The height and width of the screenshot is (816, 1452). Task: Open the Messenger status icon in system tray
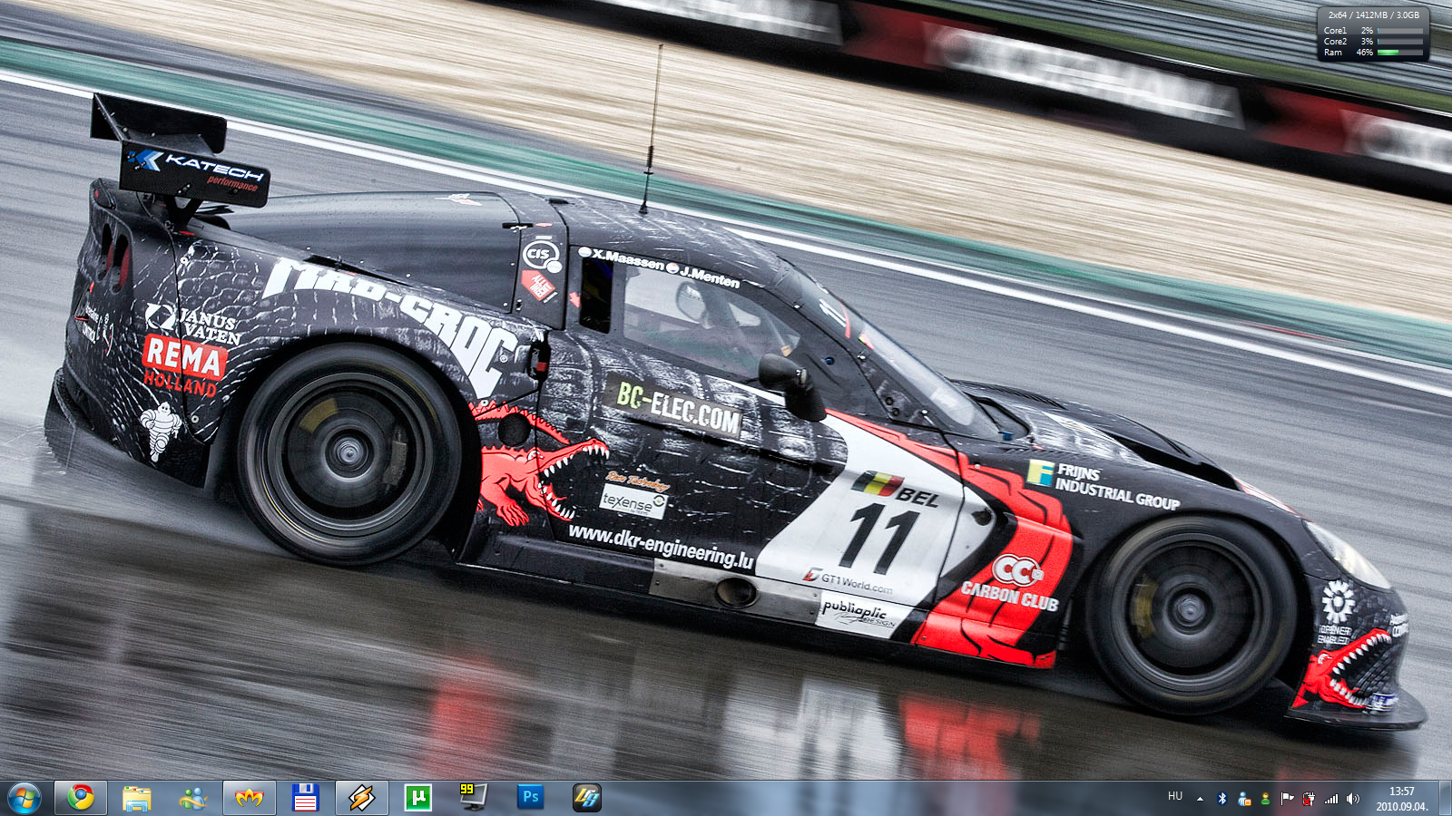pos(1243,799)
